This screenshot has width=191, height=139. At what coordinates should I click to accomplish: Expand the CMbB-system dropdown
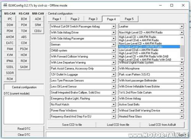click(113, 50)
